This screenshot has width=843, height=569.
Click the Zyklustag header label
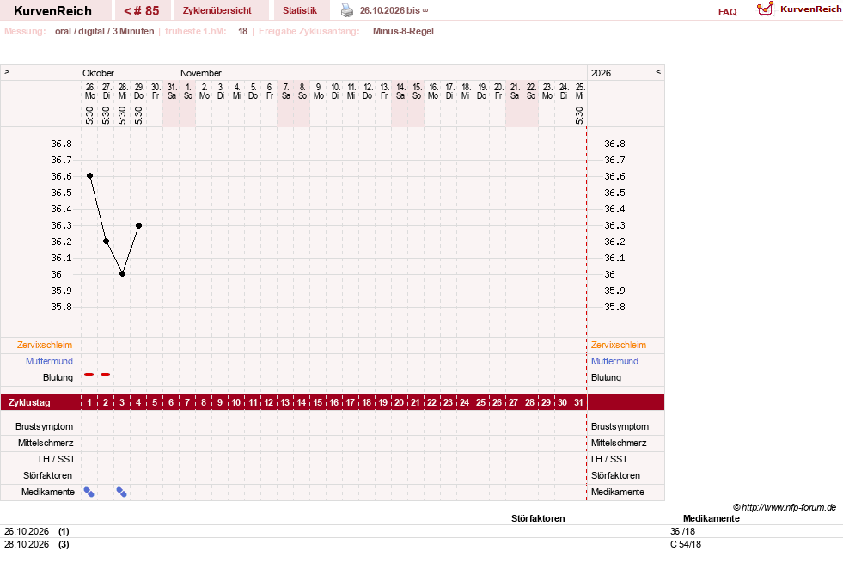tap(29, 402)
